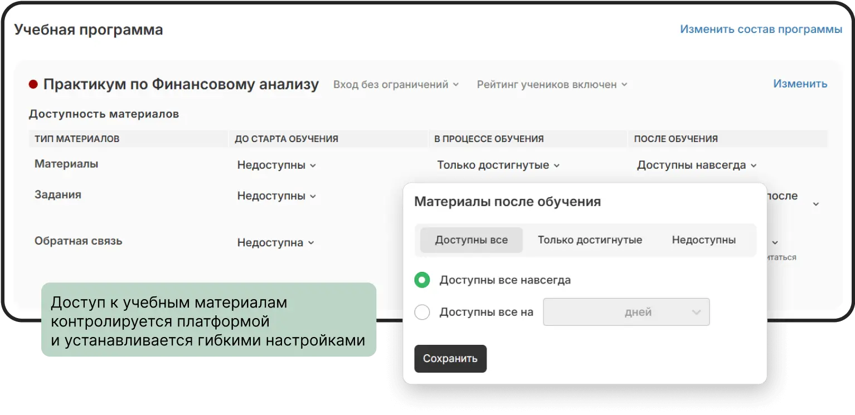
Task: Click the 'Практикум по Финансовому анализу' program title
Action: 182,84
